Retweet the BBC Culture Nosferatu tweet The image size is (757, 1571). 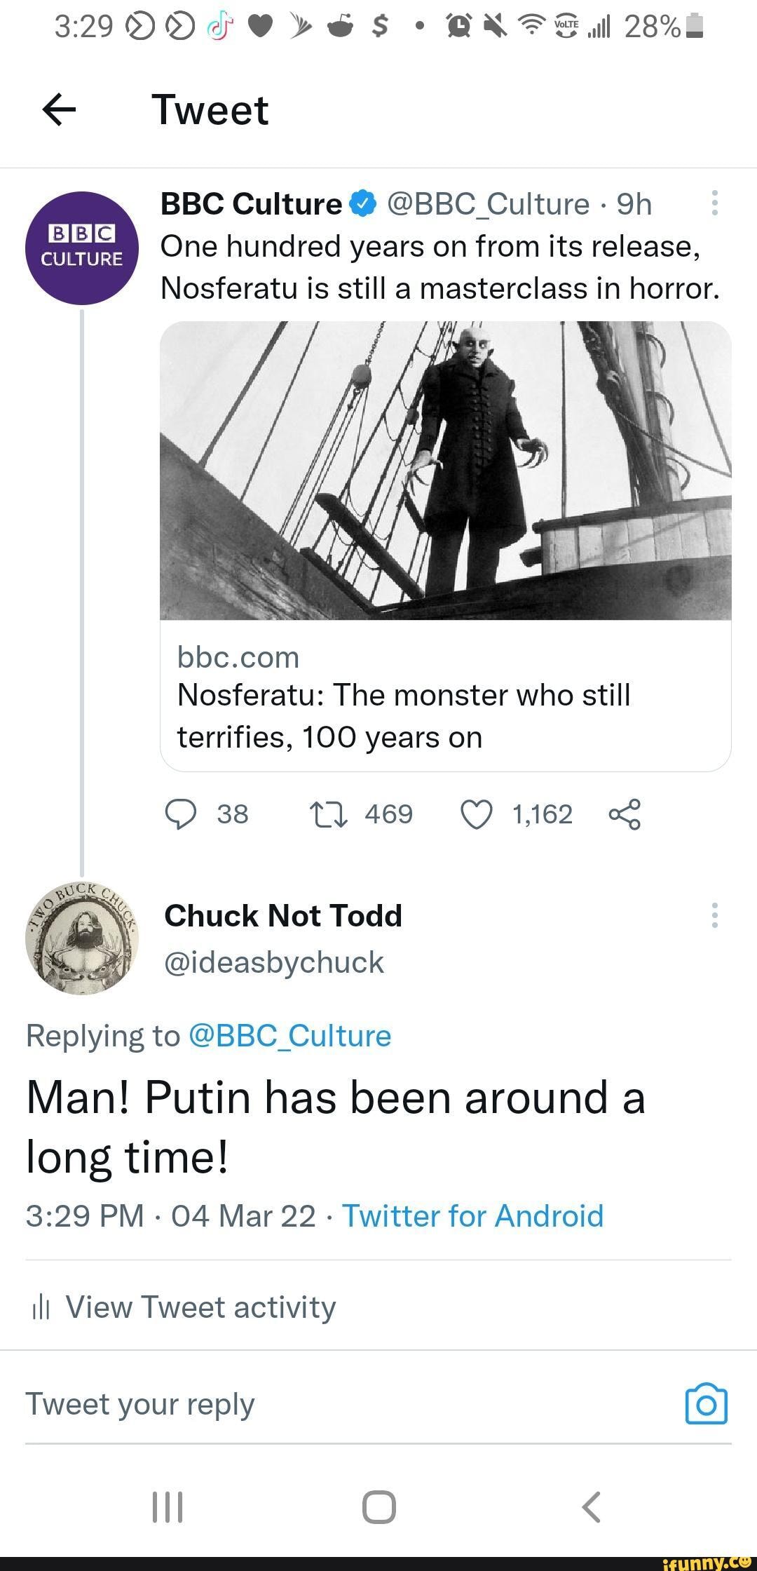tap(328, 814)
